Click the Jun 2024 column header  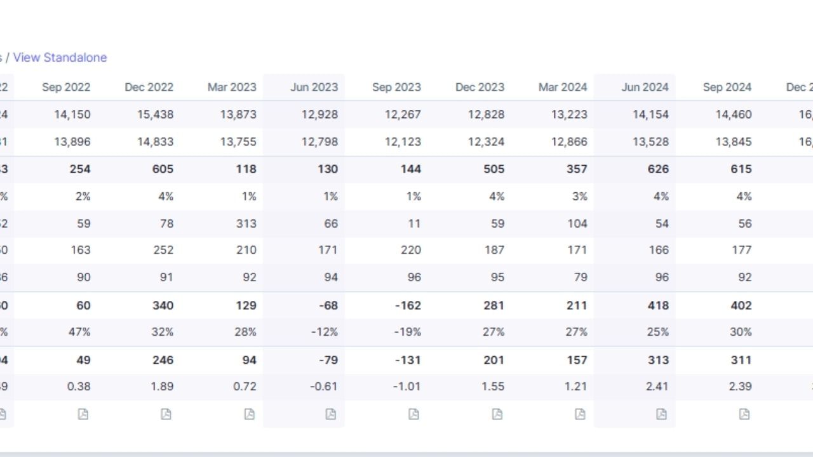click(645, 87)
